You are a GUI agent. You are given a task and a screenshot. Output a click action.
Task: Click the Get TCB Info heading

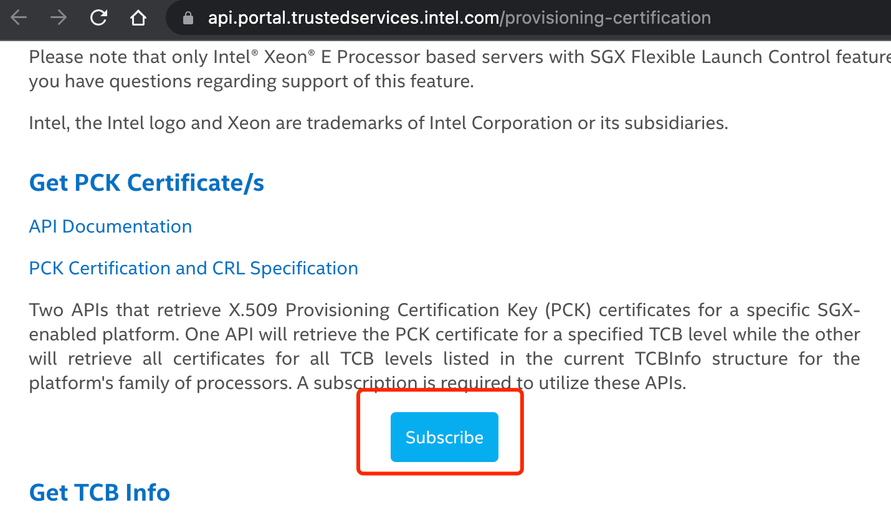pyautogui.click(x=100, y=493)
